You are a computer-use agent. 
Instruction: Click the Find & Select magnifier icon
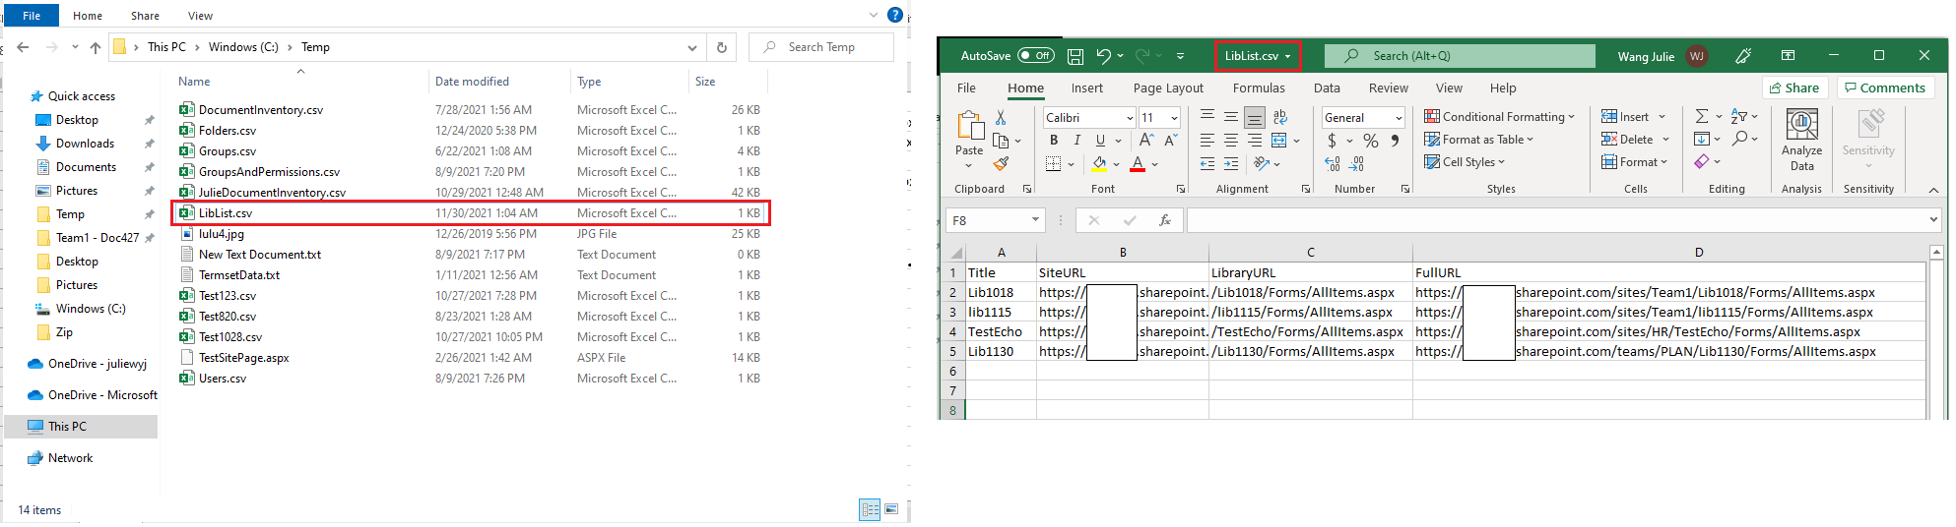pos(1740,140)
